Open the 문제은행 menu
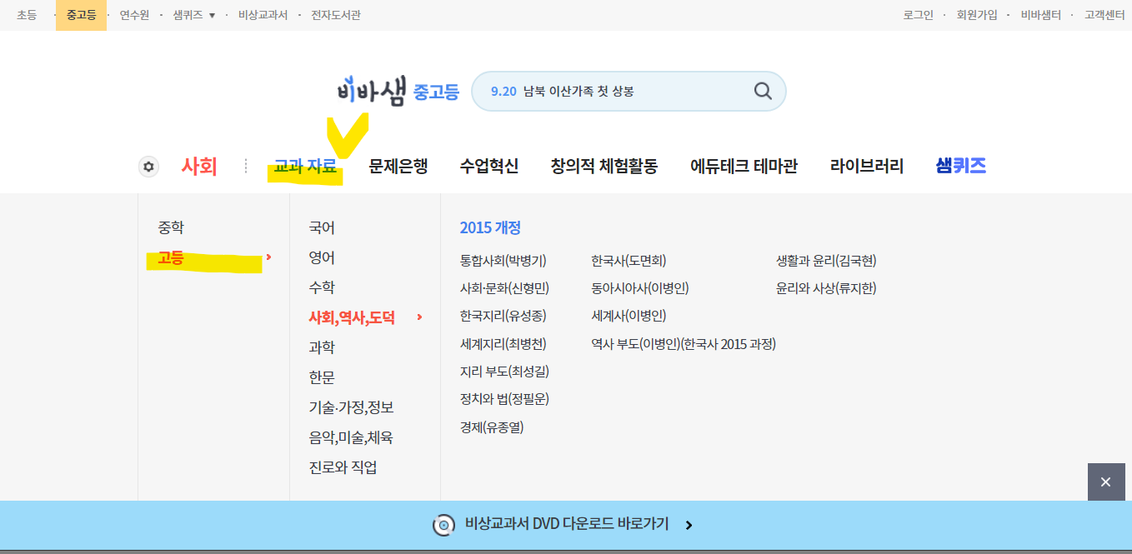This screenshot has width=1132, height=554. click(398, 167)
